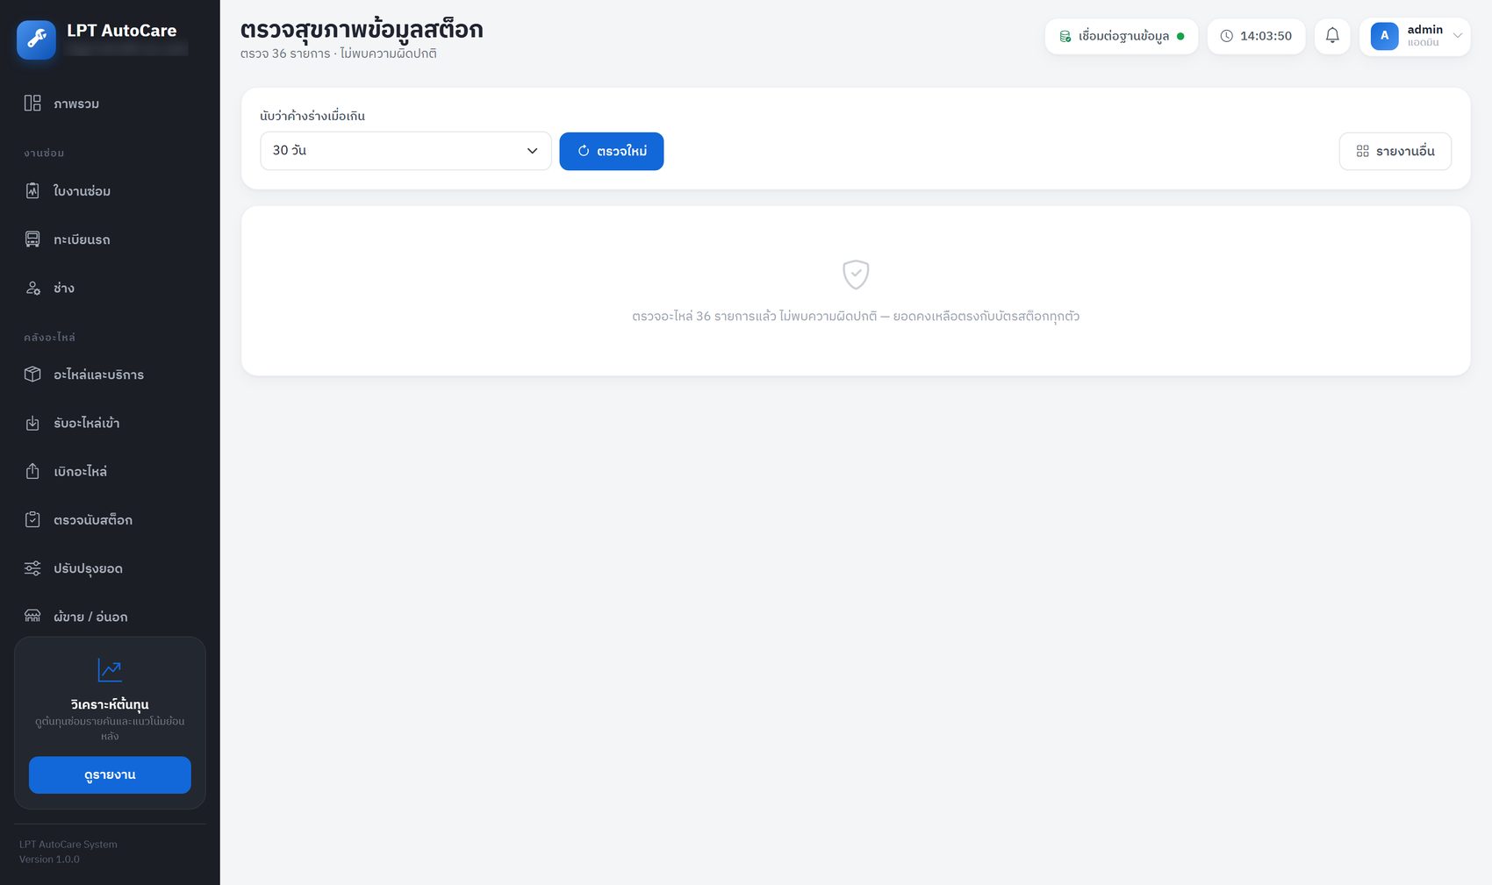Click the งานซ่อม section header
Screen dimensions: 1492x885
click(x=44, y=153)
